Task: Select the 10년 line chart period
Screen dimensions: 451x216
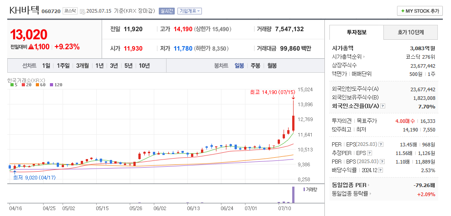Action: click(144, 66)
